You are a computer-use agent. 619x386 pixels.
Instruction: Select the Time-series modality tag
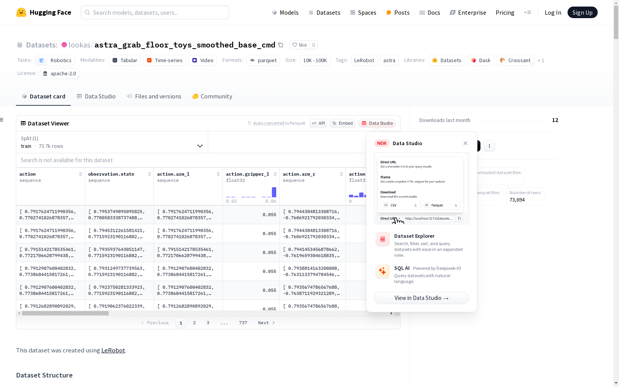tap(164, 60)
